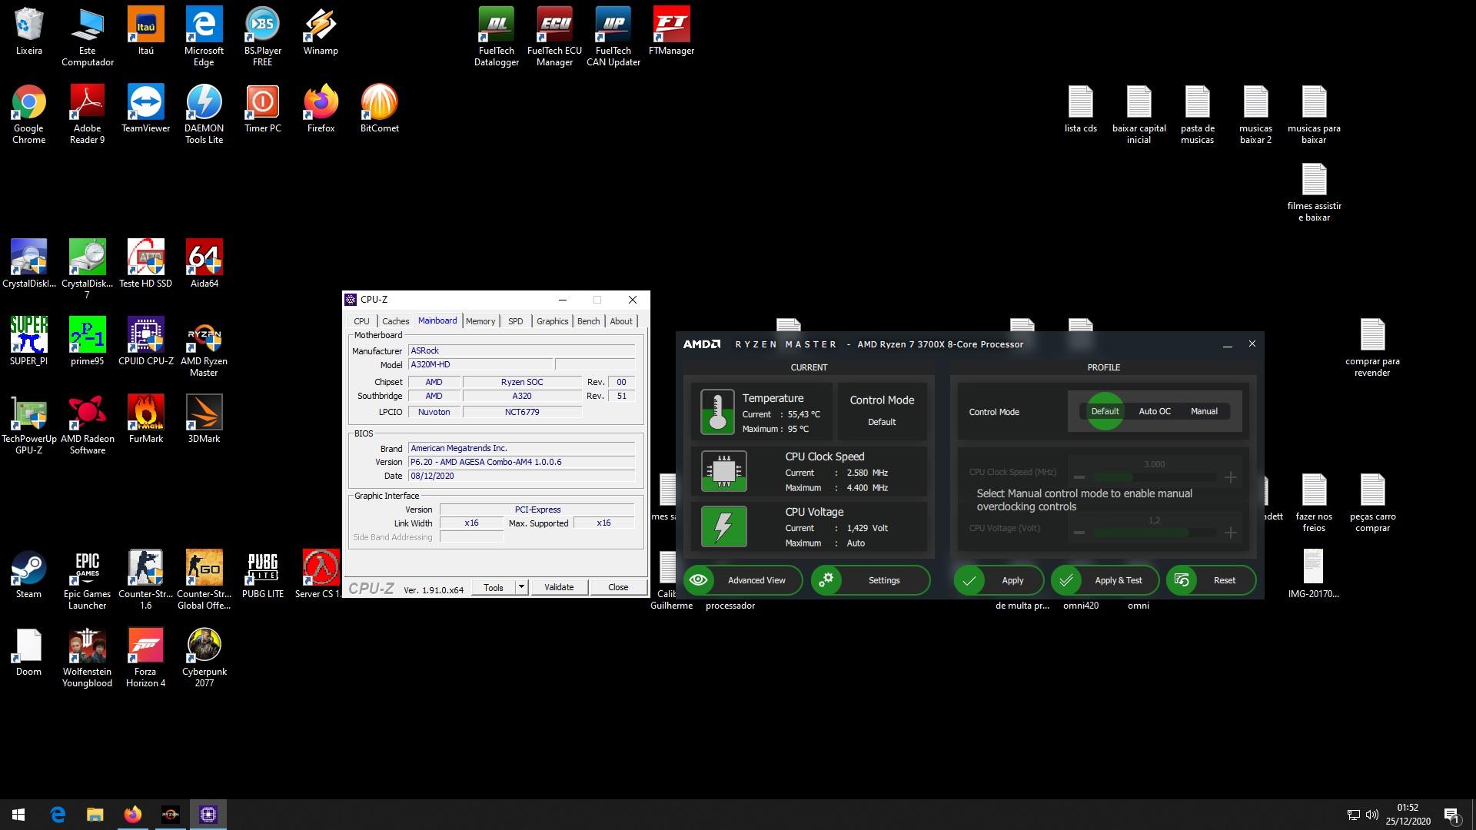
Task: Open the Bench tab in CPU-Z
Action: pos(588,321)
